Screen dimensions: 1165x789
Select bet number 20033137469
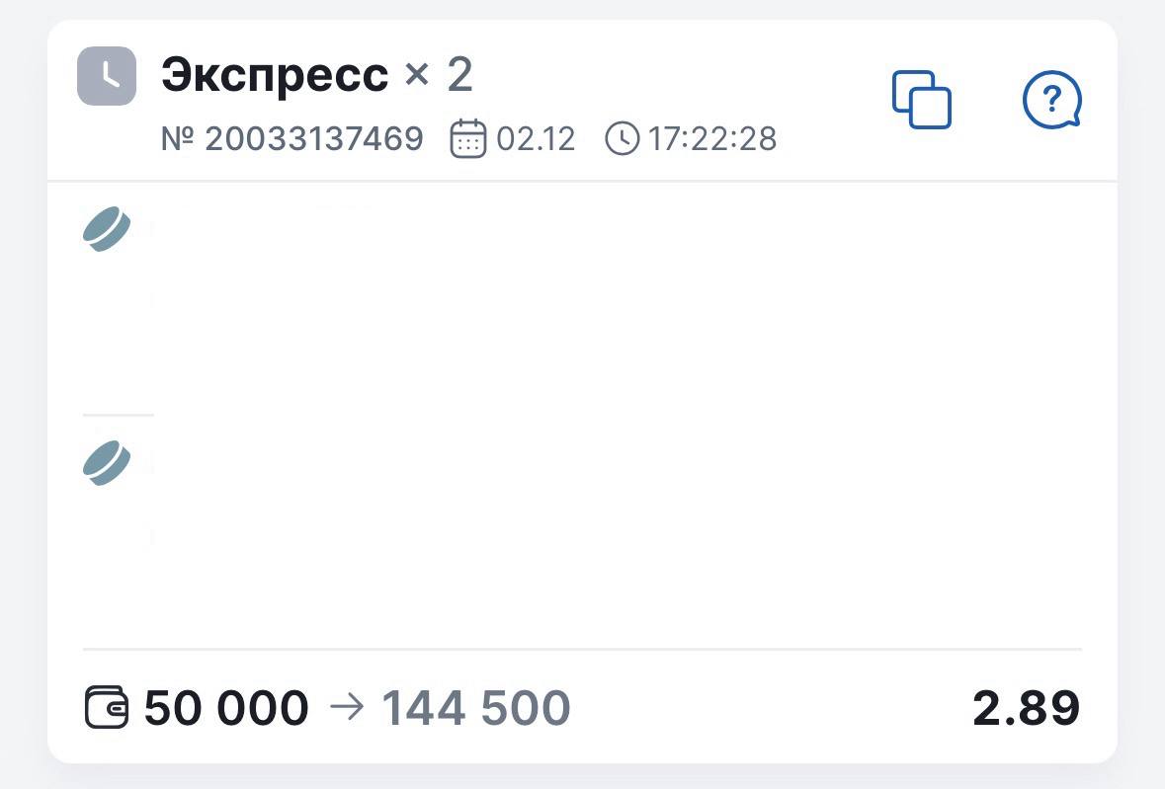pyautogui.click(x=292, y=139)
